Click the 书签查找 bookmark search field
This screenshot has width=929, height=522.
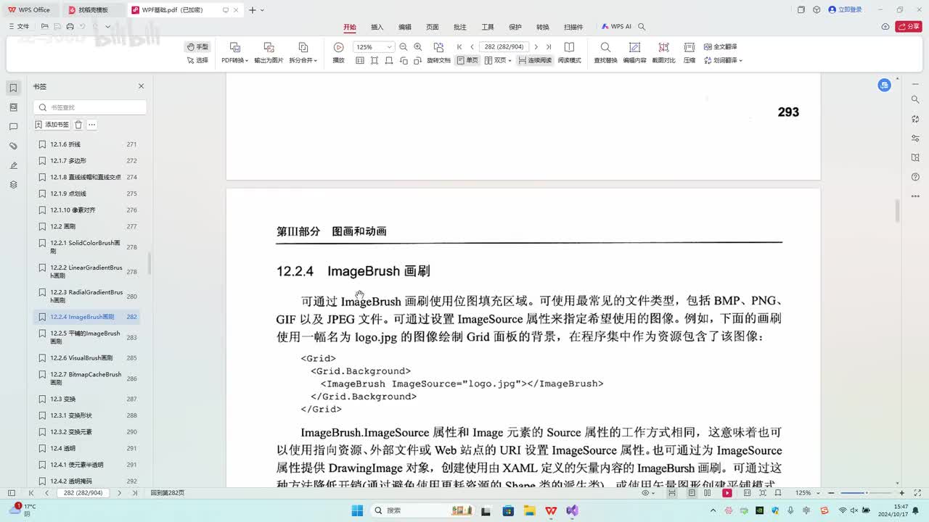click(90, 107)
